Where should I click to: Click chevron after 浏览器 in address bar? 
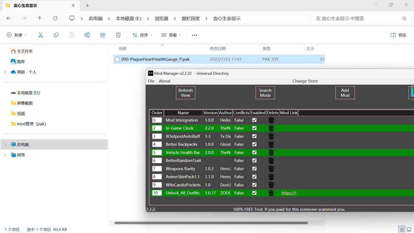(x=175, y=18)
